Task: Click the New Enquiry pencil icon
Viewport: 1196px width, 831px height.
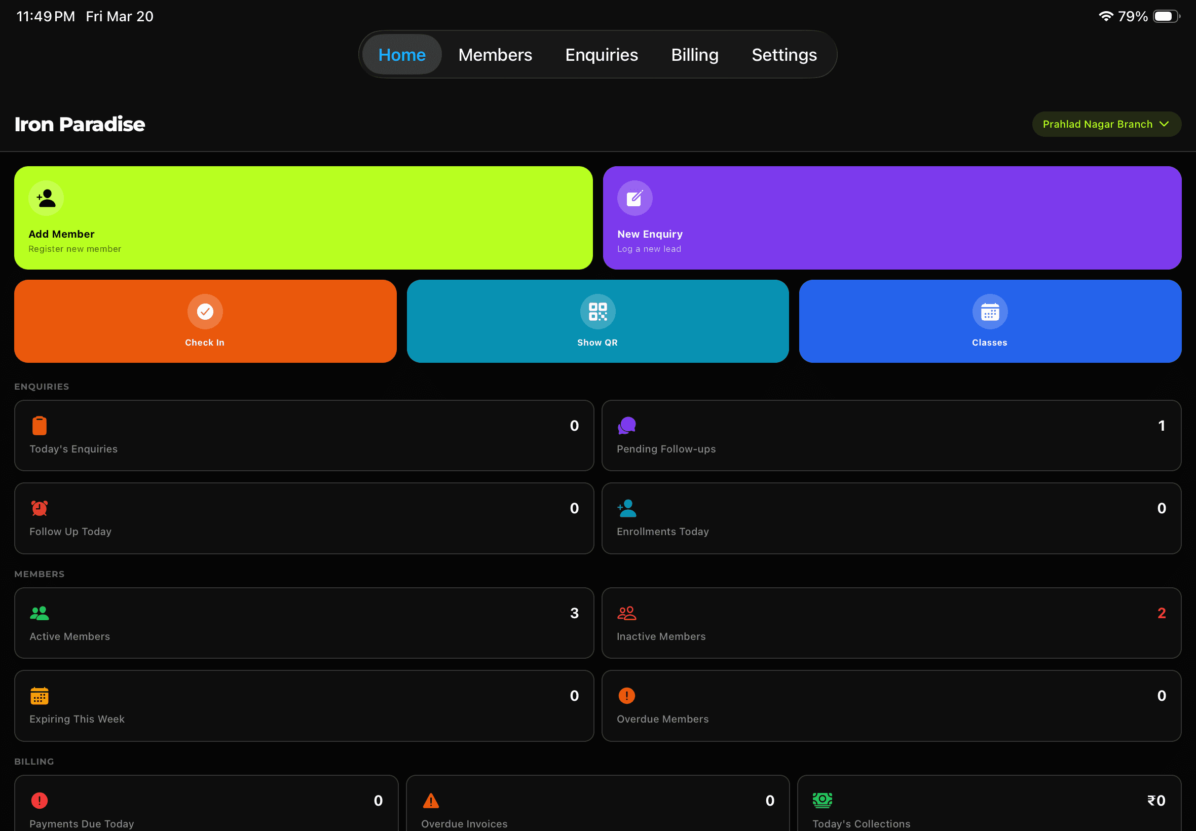Action: tap(634, 198)
